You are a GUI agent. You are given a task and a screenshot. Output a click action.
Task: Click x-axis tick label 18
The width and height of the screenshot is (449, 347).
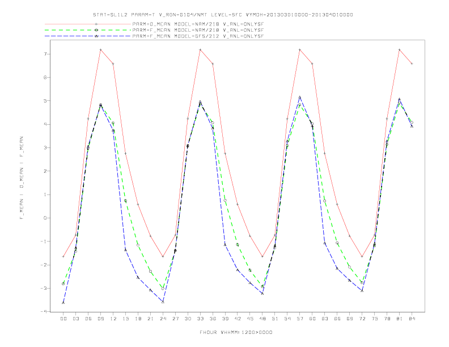138,319
